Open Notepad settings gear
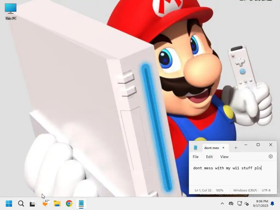This screenshot has width=280, height=210. (x=270, y=156)
